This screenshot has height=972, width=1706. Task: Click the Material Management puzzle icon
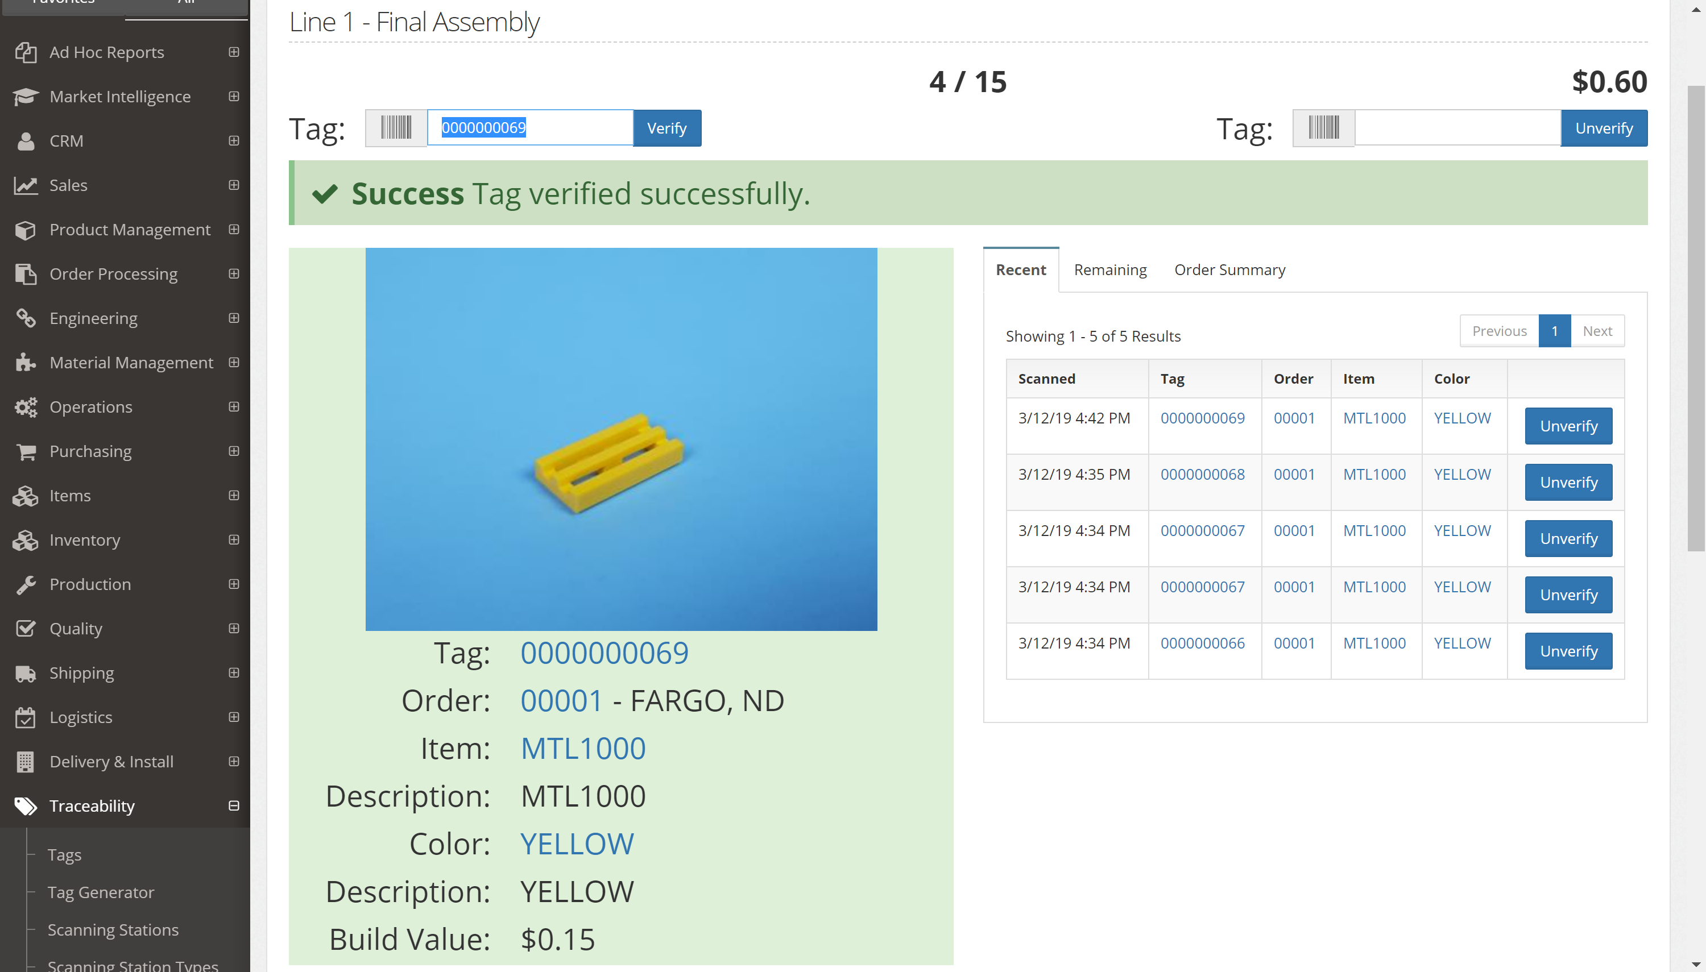tap(26, 363)
